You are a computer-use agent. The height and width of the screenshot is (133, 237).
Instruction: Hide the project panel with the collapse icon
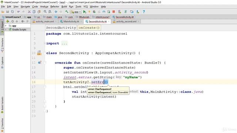coord(28,21)
